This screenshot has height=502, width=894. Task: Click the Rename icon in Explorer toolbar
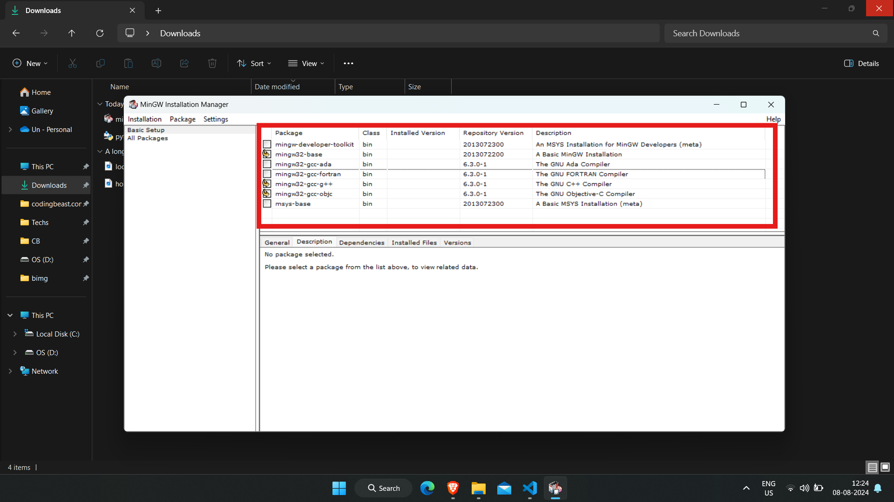(156, 63)
